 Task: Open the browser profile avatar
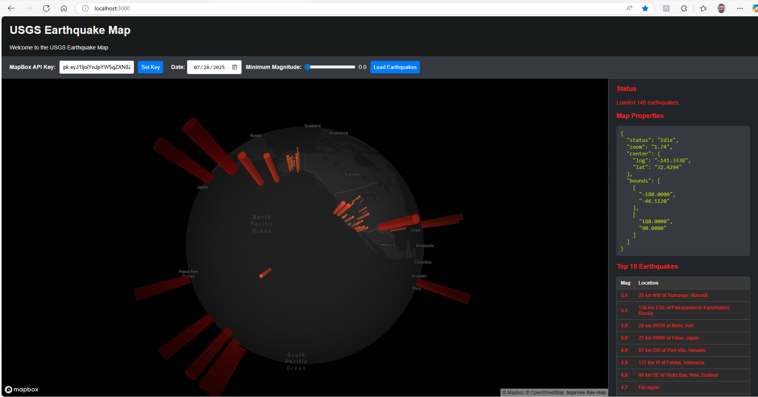pos(721,8)
